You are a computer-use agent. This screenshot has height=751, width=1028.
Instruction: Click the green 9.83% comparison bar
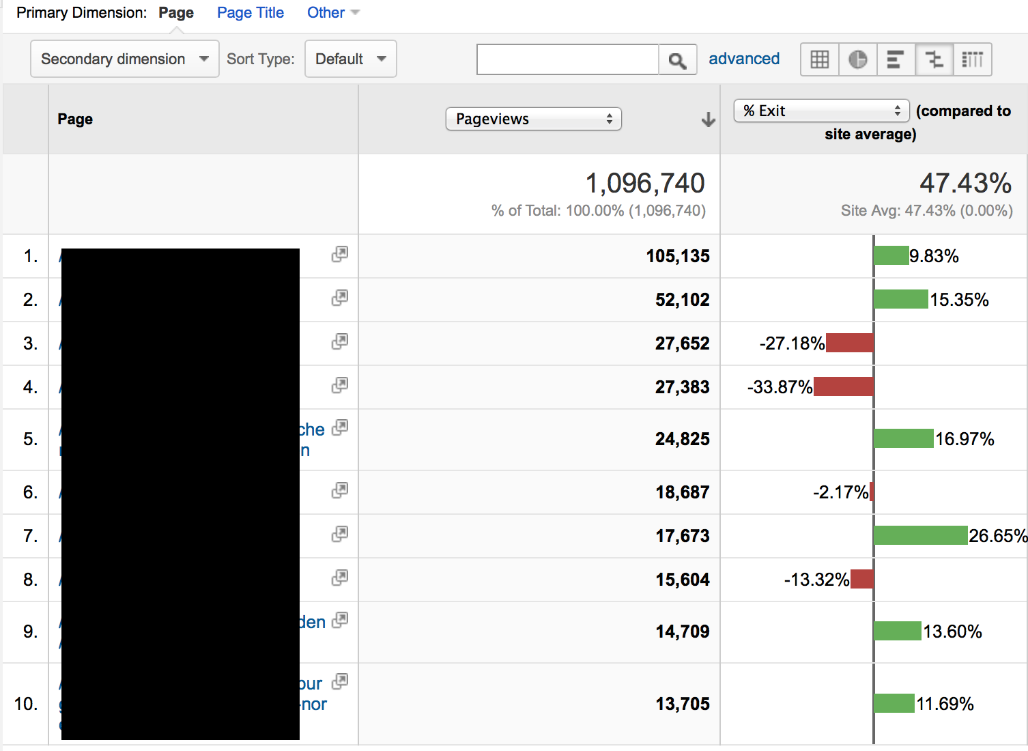(x=891, y=255)
